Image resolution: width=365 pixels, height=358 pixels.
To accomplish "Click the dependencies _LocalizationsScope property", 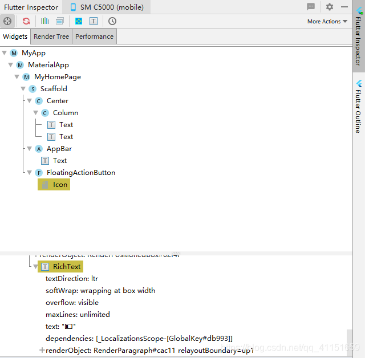I will click(139, 338).
